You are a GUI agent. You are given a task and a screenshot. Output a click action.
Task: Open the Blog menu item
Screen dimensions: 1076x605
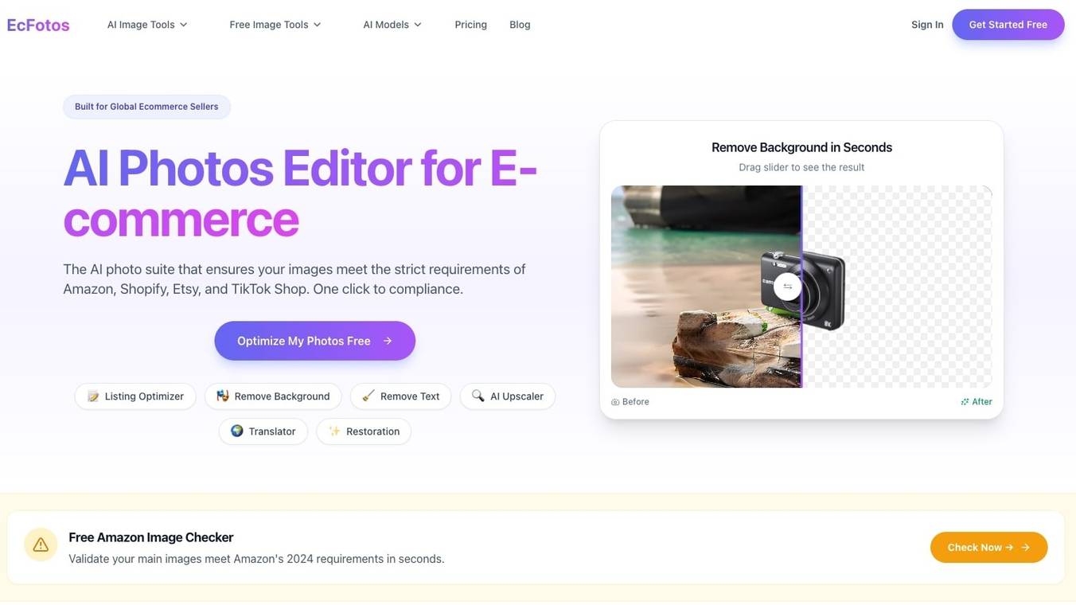tap(520, 24)
